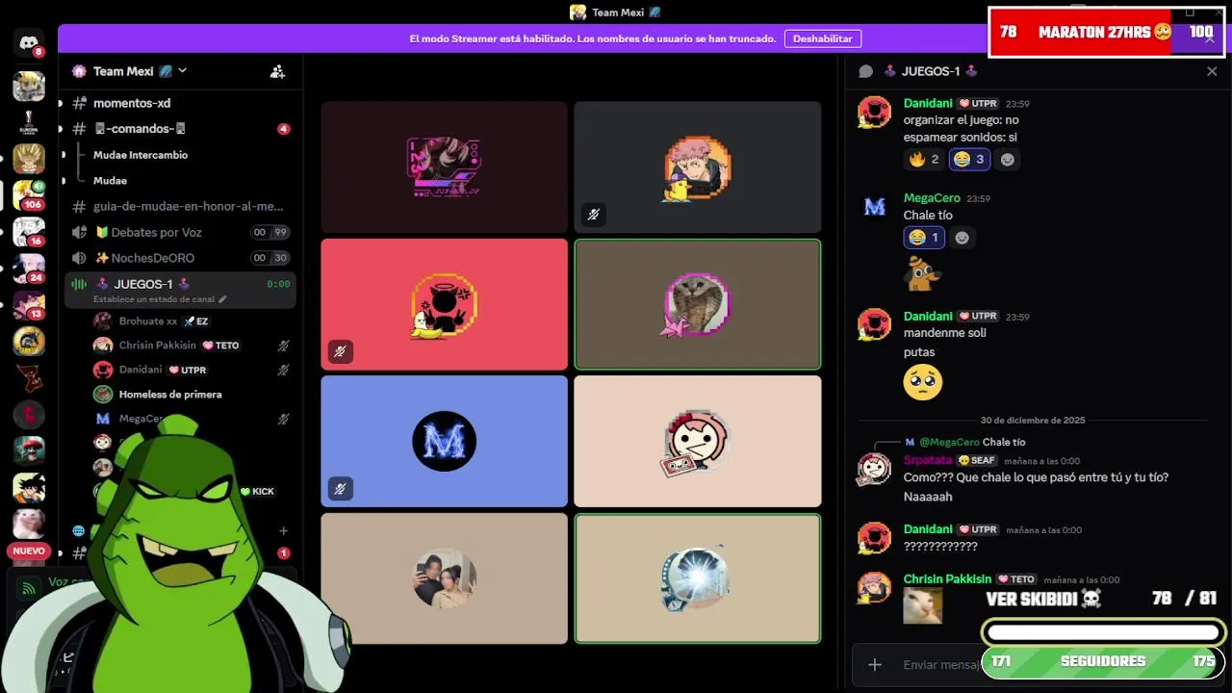Click the Chrisin Pakkisin username in chat
1232x693 pixels.
(947, 579)
